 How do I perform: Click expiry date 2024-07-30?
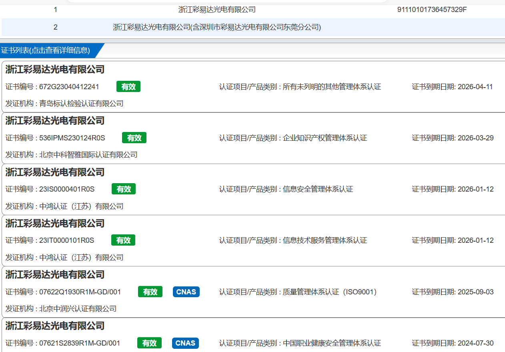(x=475, y=343)
